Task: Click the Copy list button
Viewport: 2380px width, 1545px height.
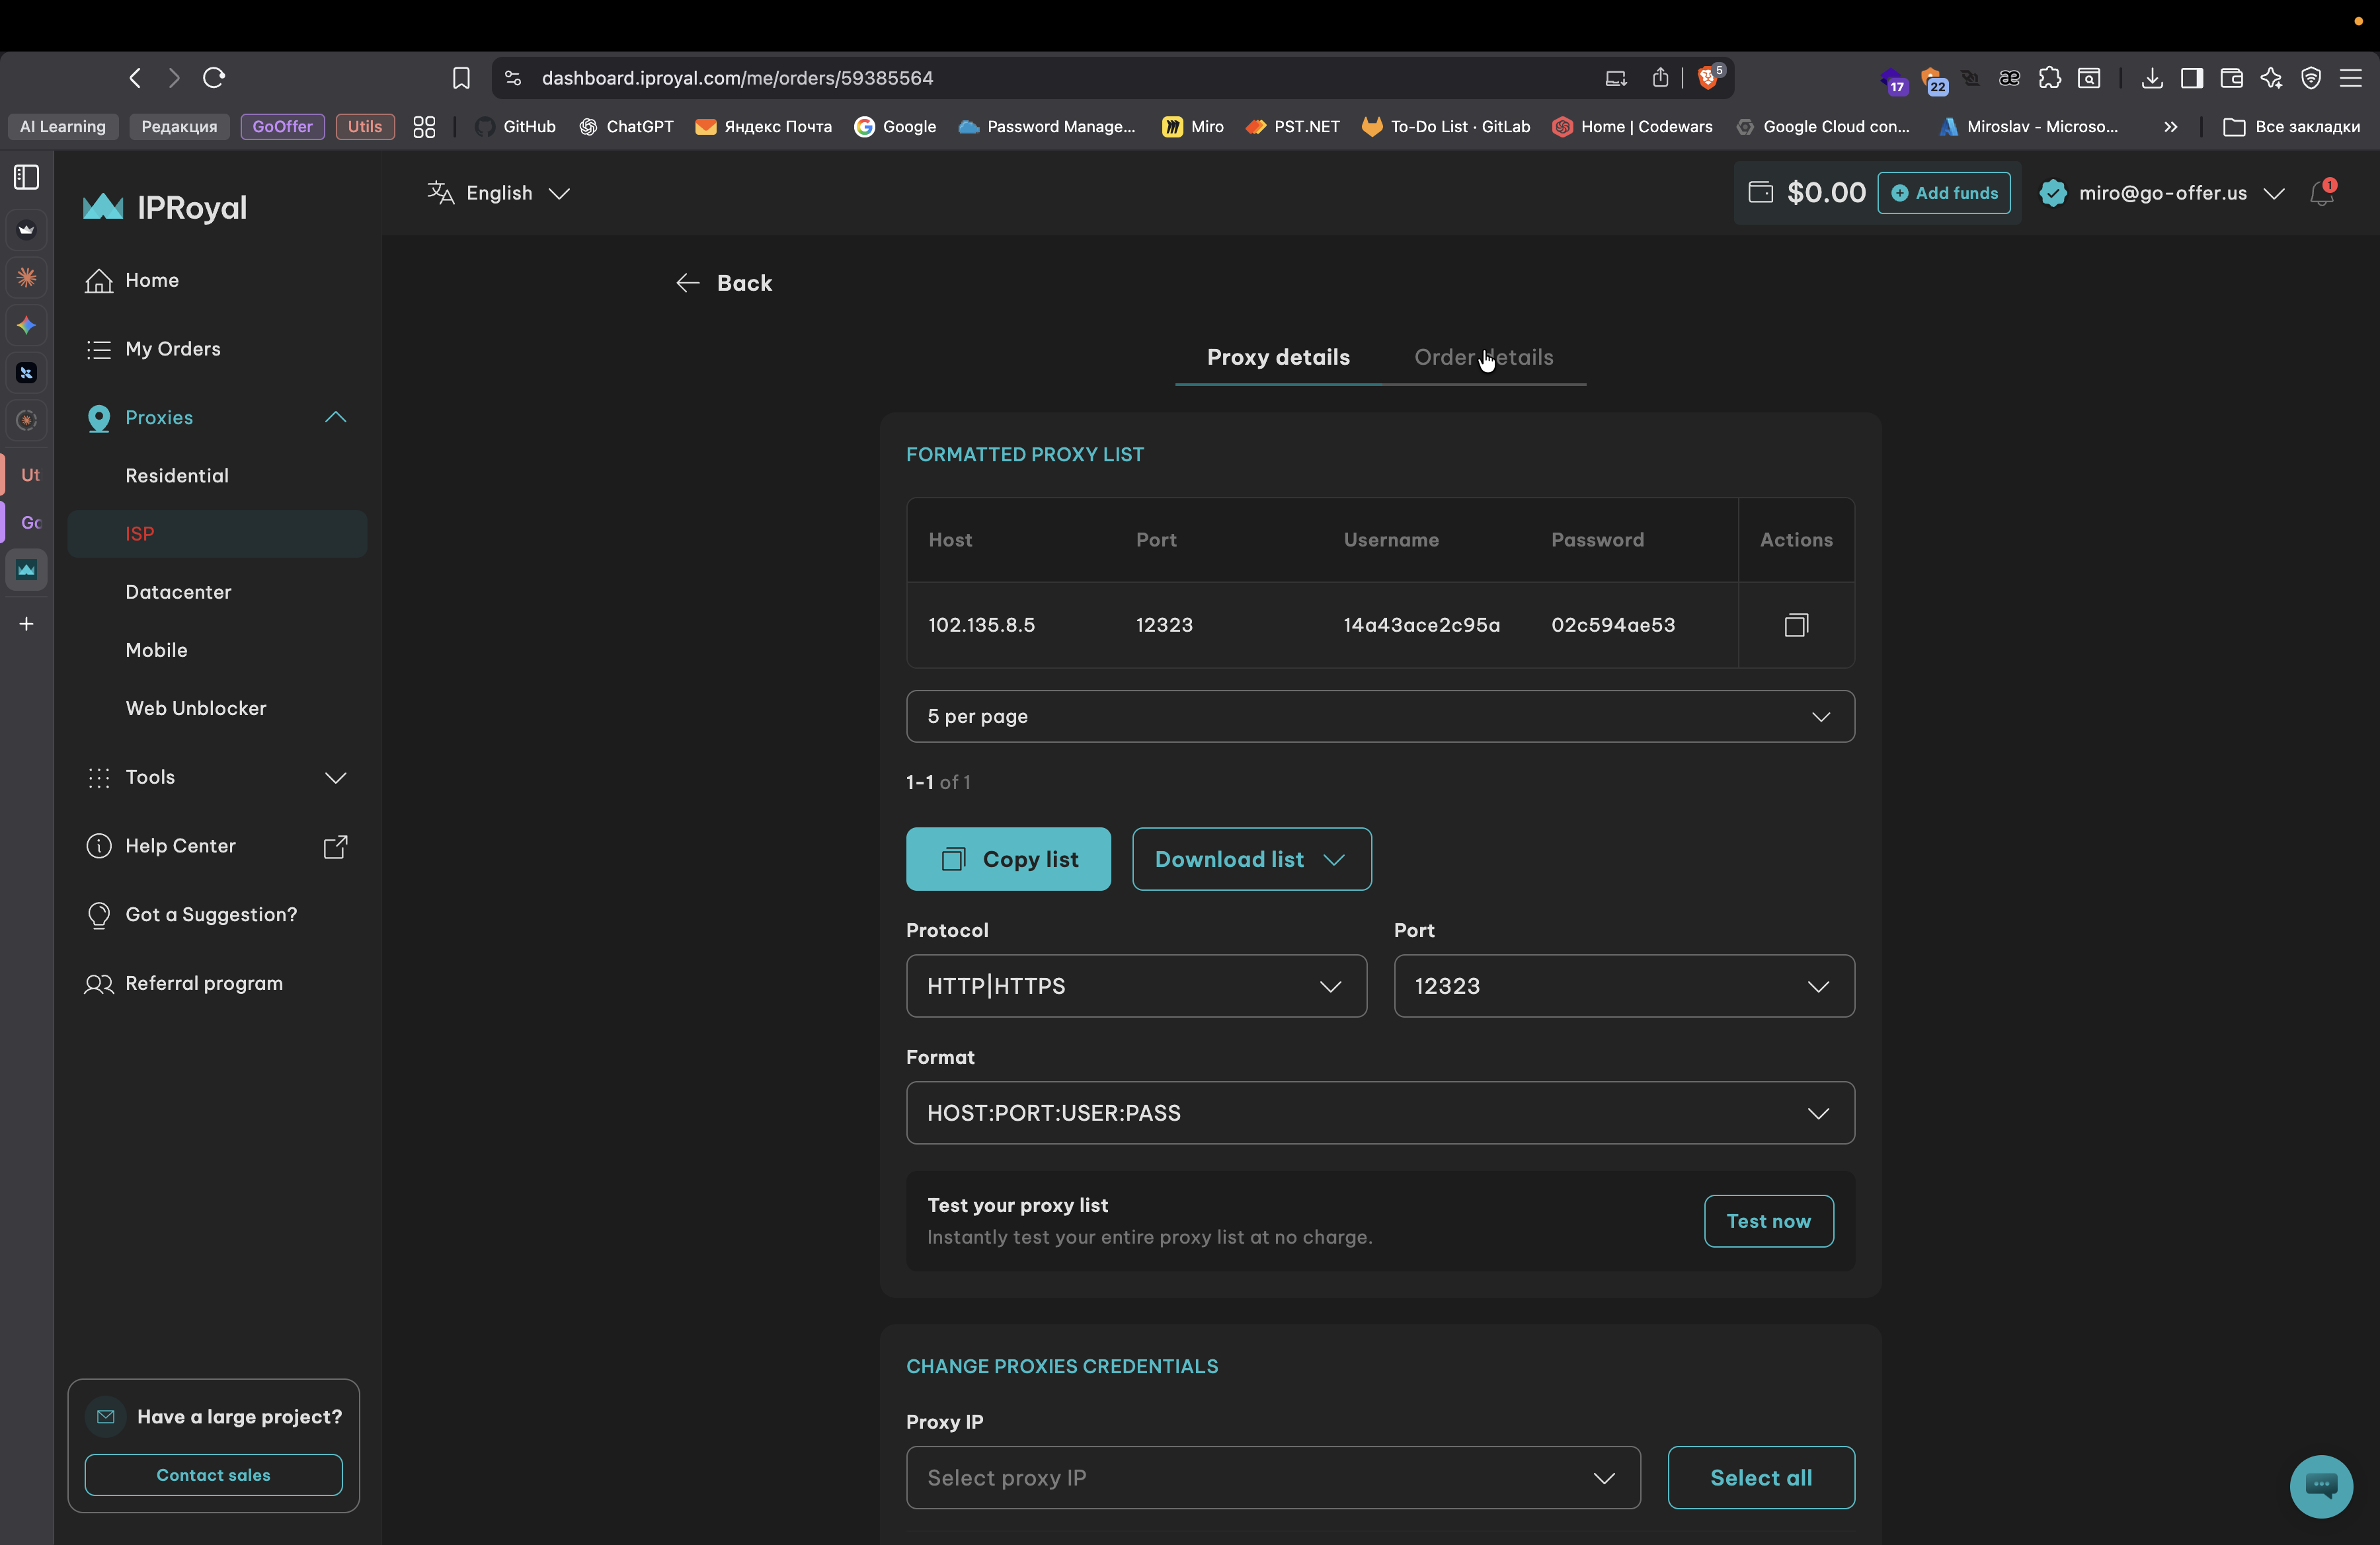Action: (1008, 860)
